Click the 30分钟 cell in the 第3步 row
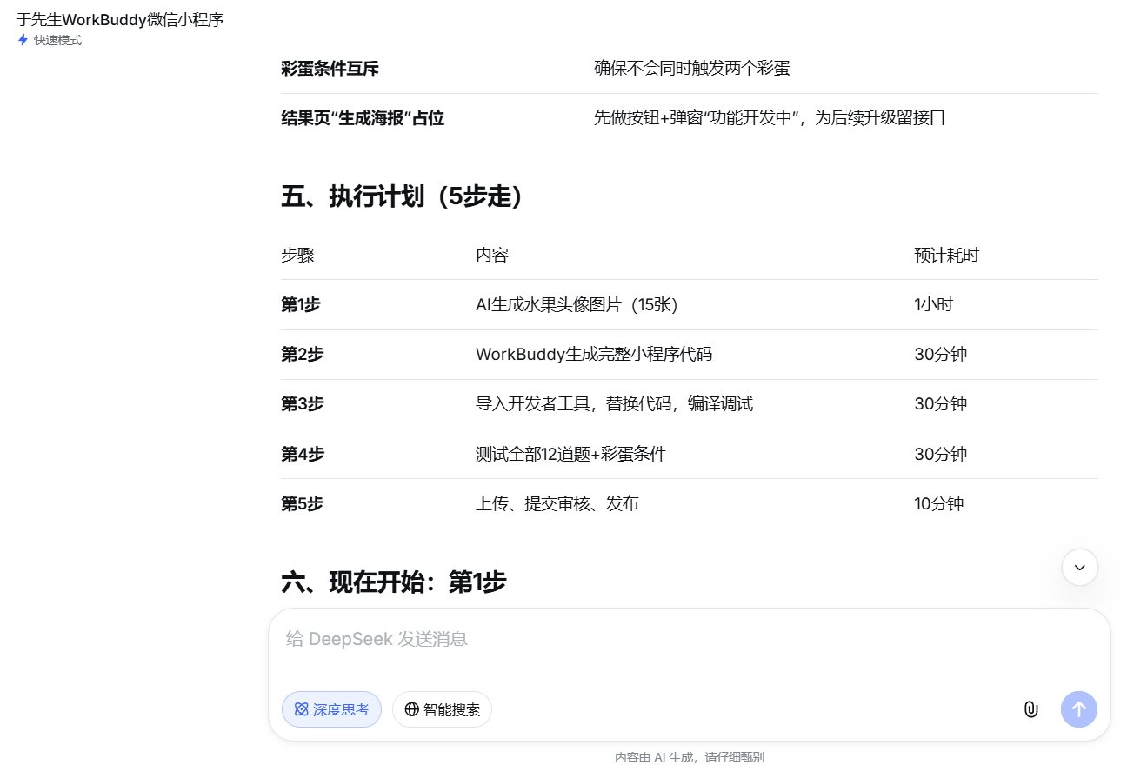The height and width of the screenshot is (765, 1127). coord(940,404)
